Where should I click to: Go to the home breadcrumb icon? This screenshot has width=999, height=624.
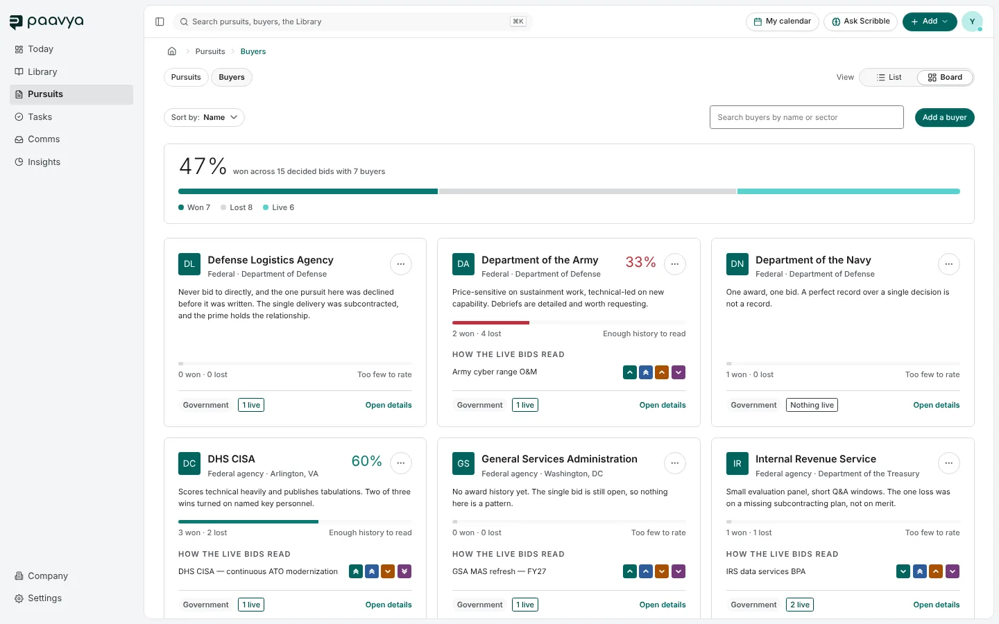172,51
